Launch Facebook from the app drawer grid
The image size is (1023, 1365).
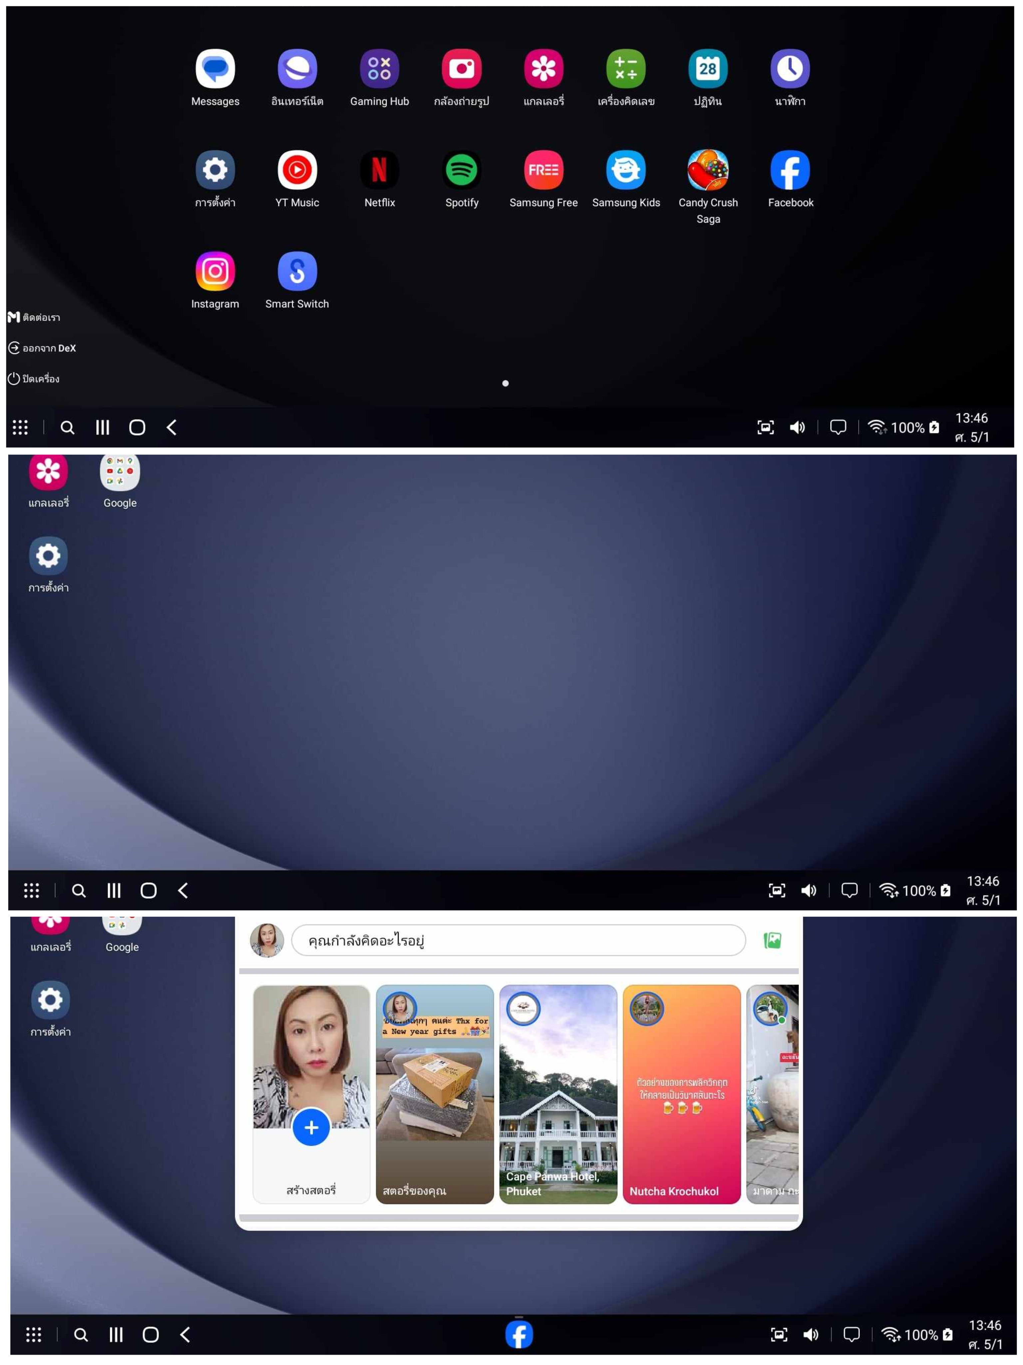(790, 170)
